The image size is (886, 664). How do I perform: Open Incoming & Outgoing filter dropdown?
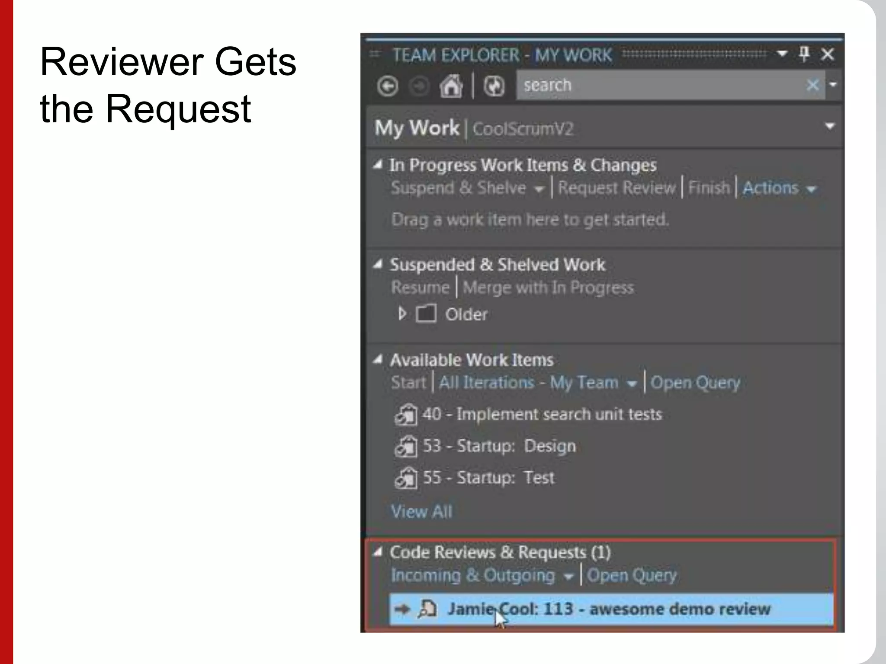(x=482, y=576)
